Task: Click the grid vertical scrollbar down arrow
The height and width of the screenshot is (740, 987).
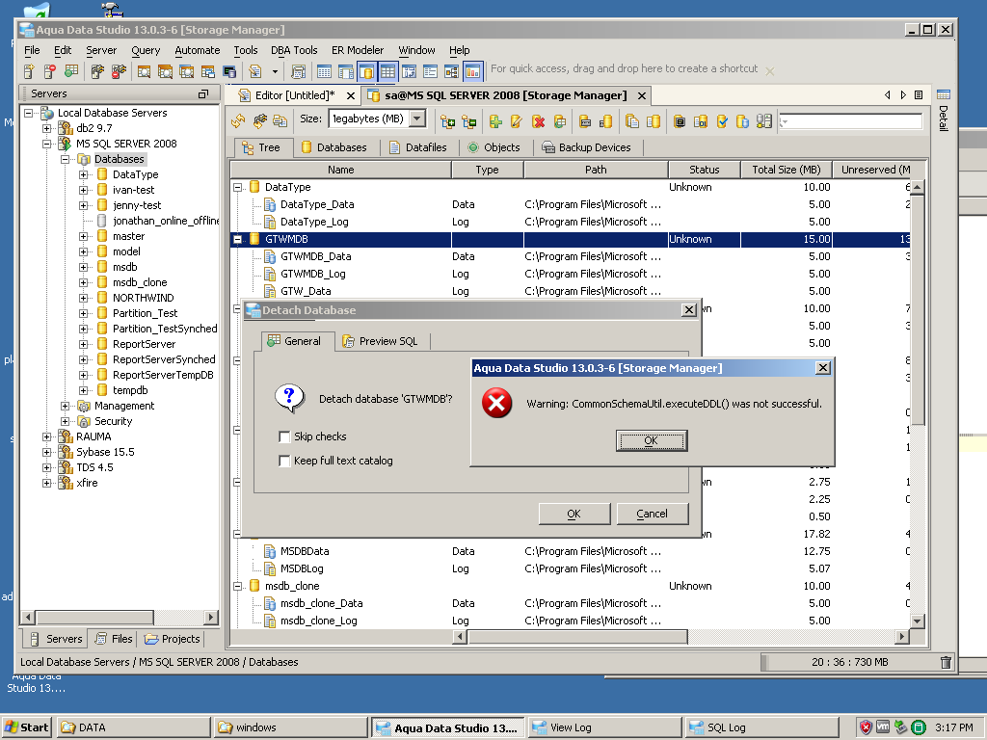Action: 918,621
